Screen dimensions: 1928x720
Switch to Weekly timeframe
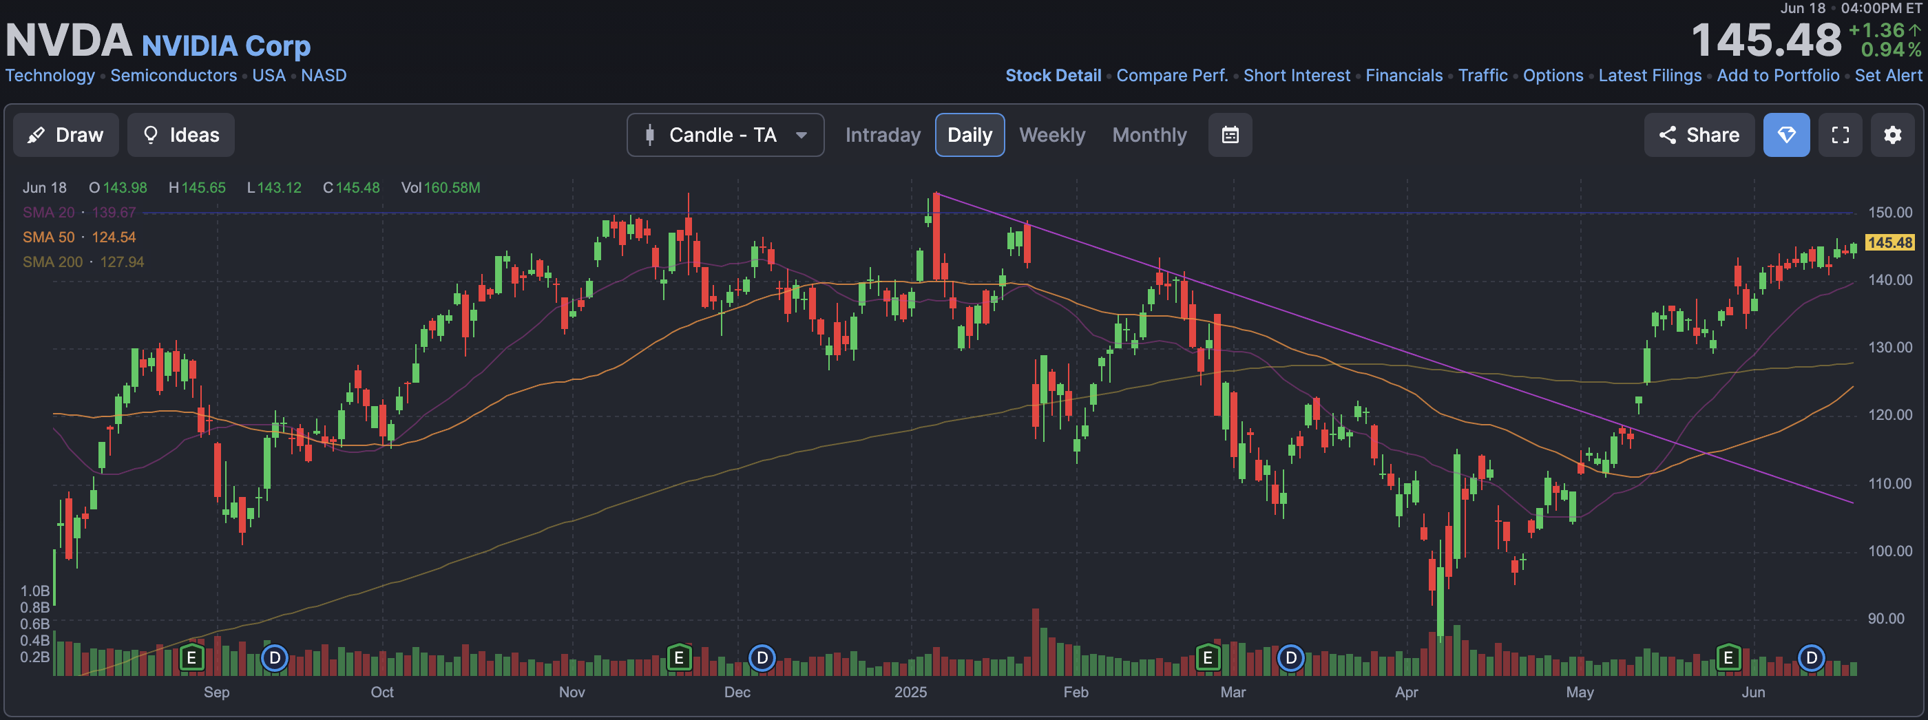[1051, 135]
